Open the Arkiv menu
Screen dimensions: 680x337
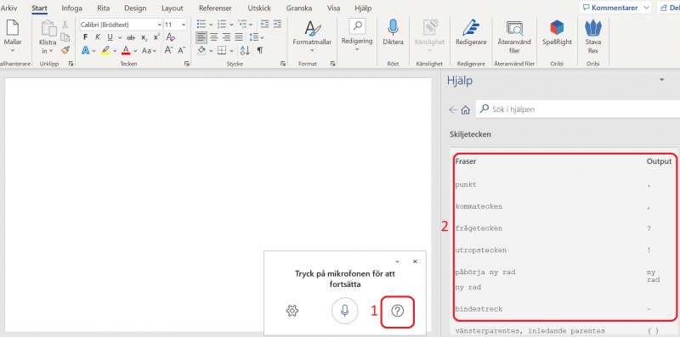(x=8, y=8)
